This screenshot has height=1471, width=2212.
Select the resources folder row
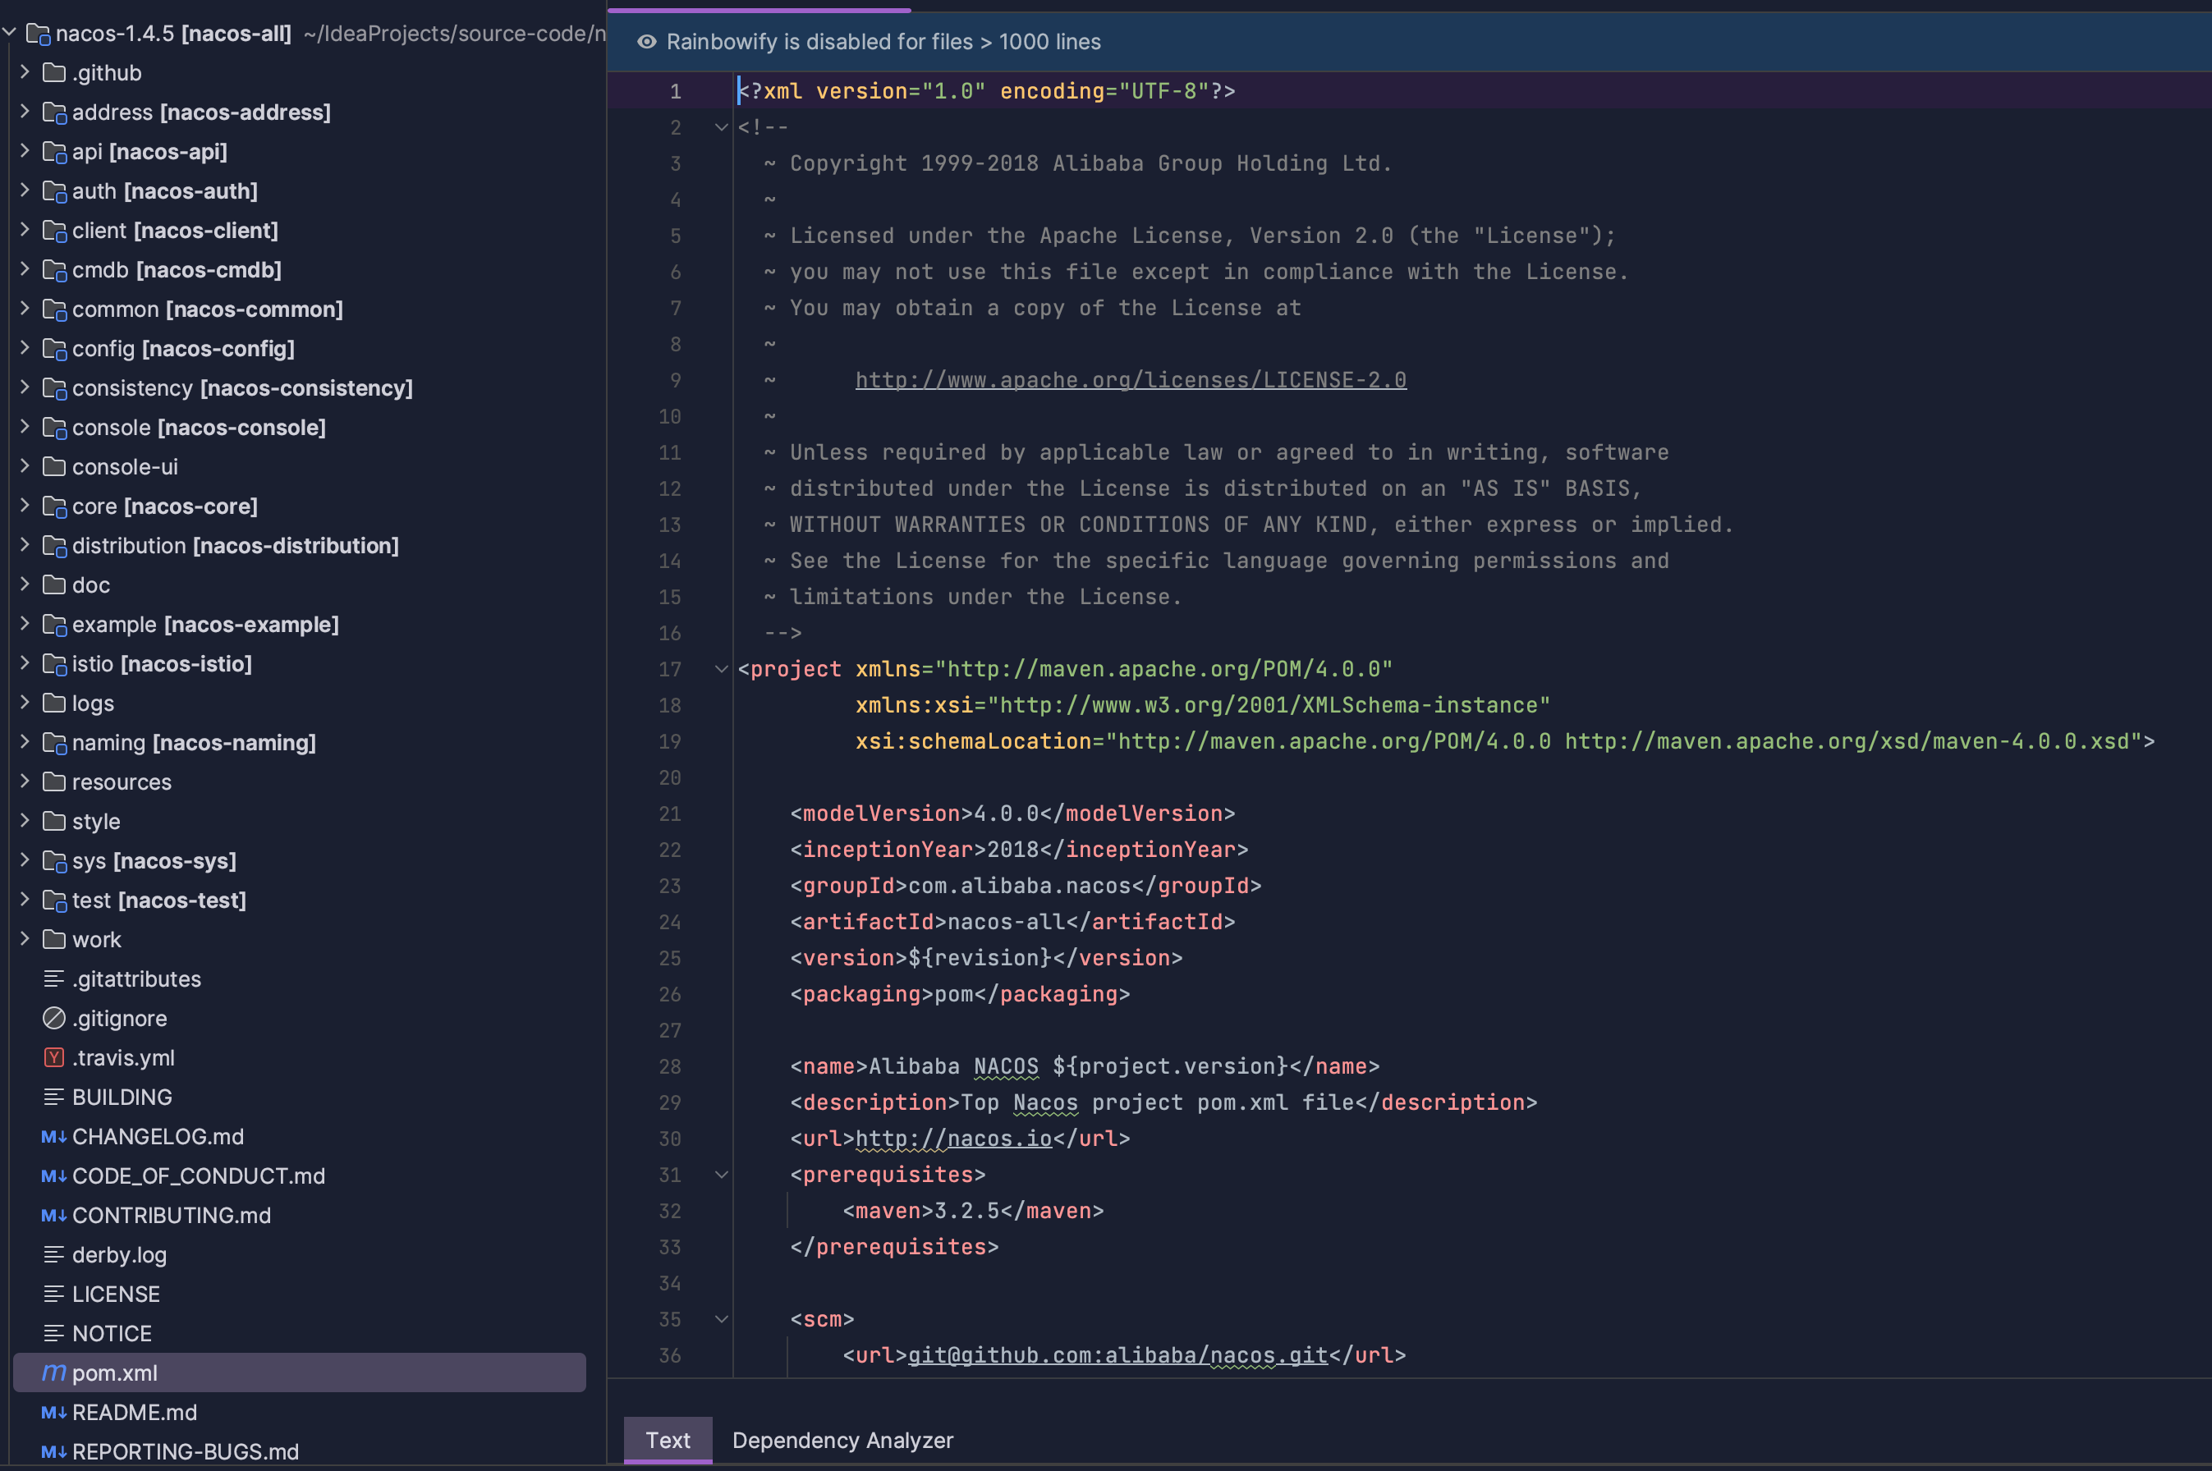[299, 781]
